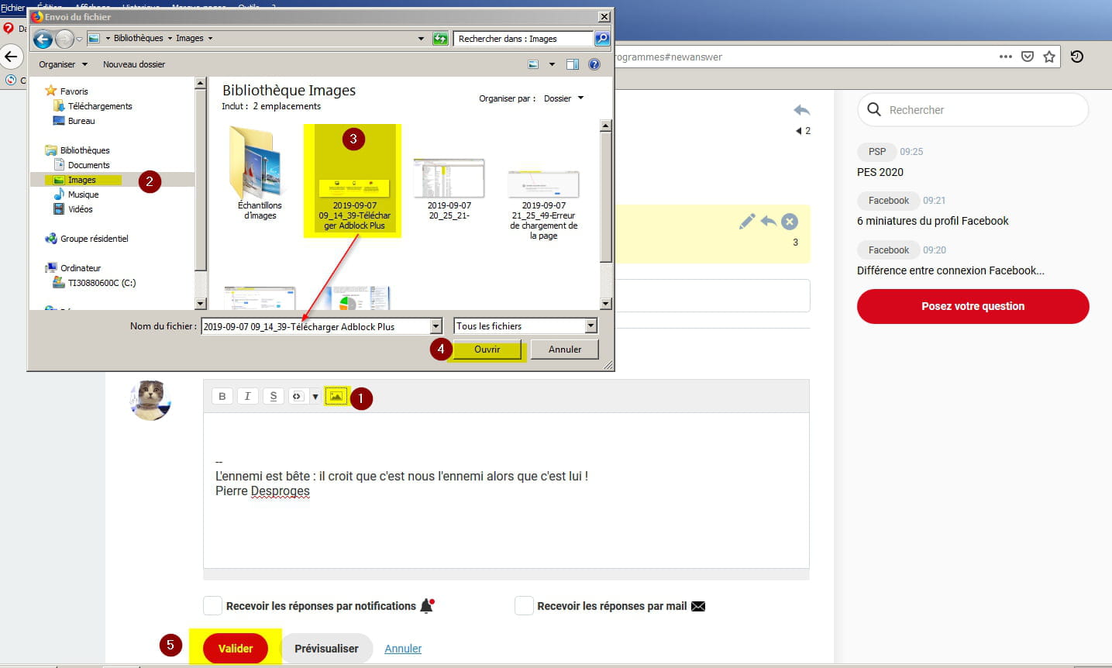The width and height of the screenshot is (1112, 668).
Task: Open 'Différence entre connexion Facebook...' topic
Action: (951, 270)
